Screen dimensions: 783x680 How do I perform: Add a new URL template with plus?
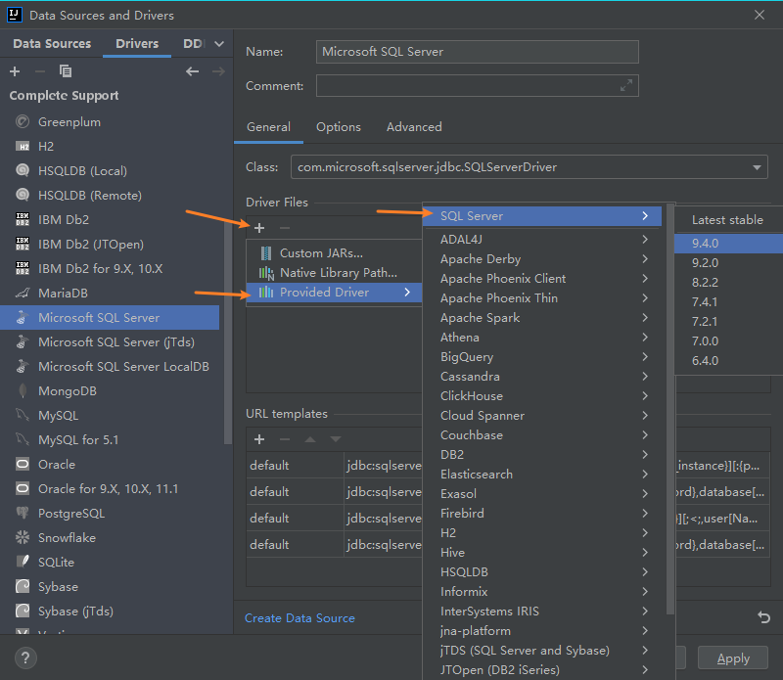(259, 439)
